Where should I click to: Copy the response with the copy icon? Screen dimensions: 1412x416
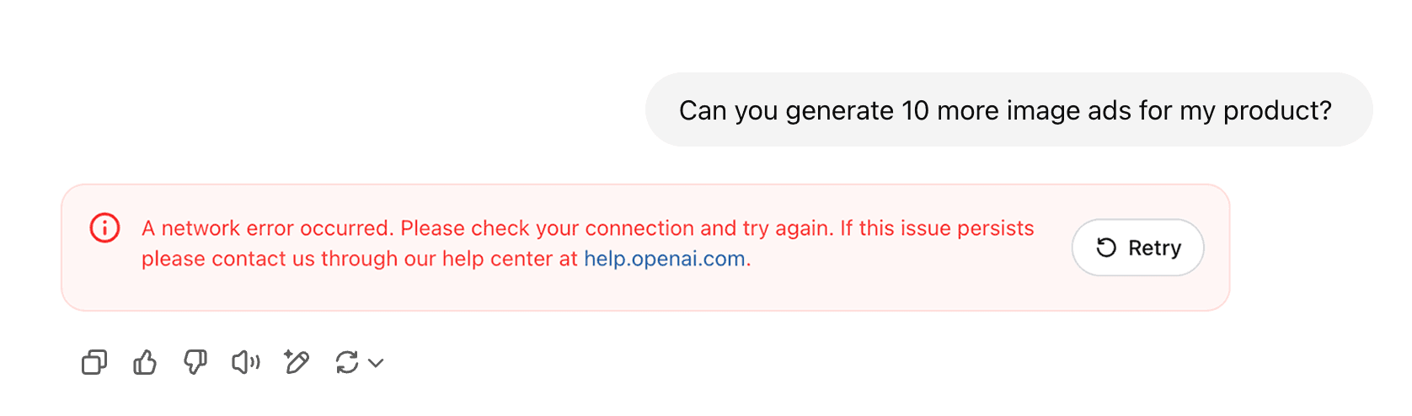pos(94,363)
